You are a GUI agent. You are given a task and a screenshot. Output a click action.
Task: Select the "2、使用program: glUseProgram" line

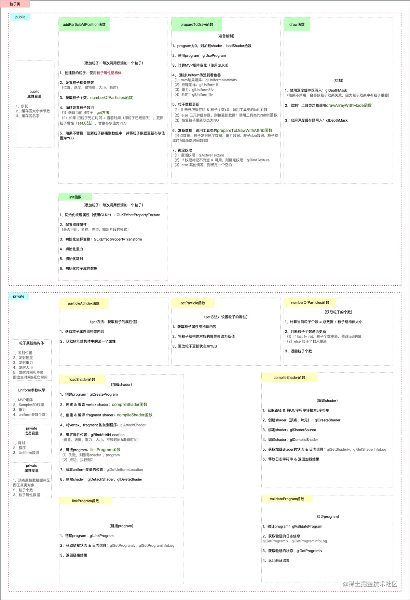[199, 56]
